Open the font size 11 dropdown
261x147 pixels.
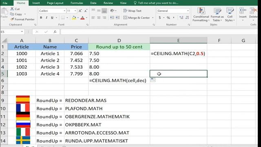(x=75, y=11)
